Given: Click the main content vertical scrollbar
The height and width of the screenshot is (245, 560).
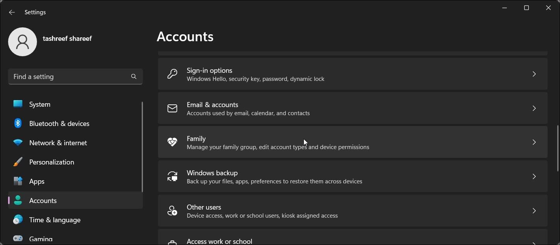Looking at the screenshot, I should coord(558,148).
